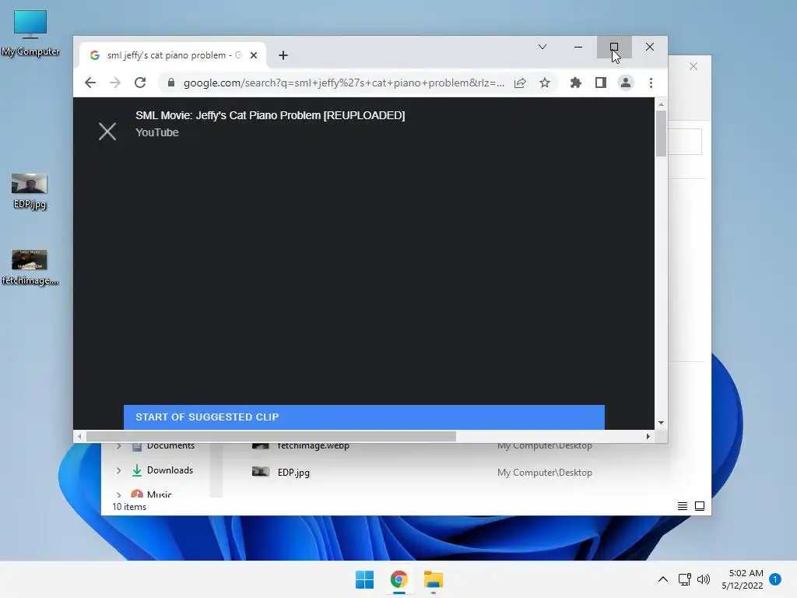Open the Chrome three-dot menu

tap(651, 83)
